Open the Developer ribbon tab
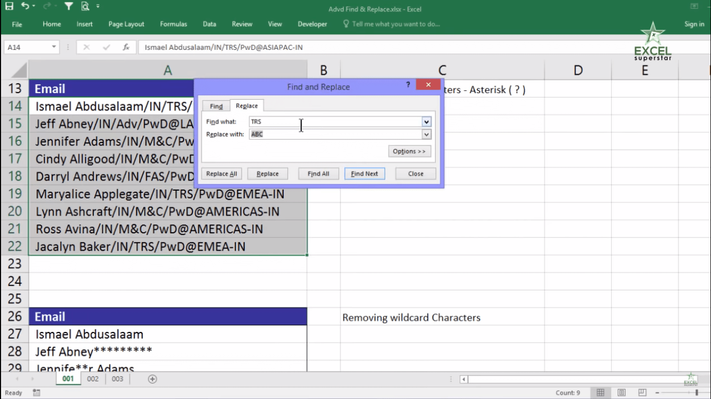Screen dimensions: 711x399 [312, 24]
